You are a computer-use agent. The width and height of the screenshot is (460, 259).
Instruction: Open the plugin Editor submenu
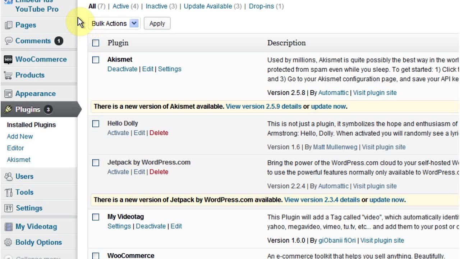click(x=15, y=148)
